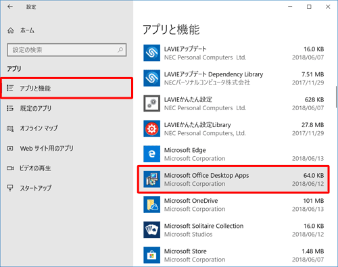Screen dimensions: 338x267
Task: Click the list icon beside アプリと機能
Action: click(x=10, y=88)
